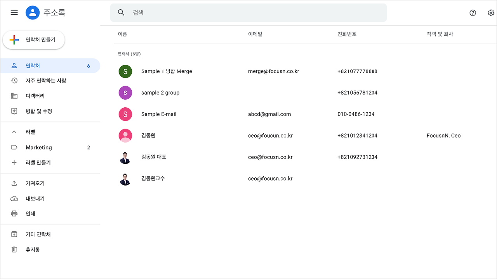Select the 김동원 contact avatar

[125, 135]
